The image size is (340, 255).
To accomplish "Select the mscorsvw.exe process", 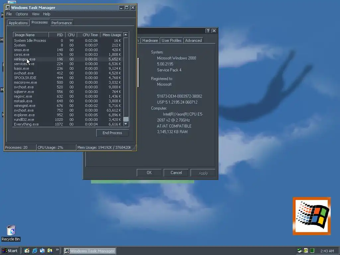I will [x=68, y=82].
